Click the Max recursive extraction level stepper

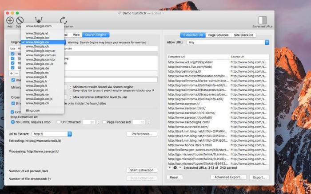[x=70, y=97]
